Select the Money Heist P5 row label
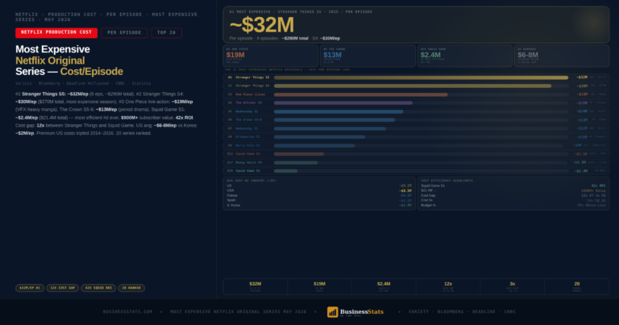The width and height of the screenshot is (619, 325). coord(249,162)
